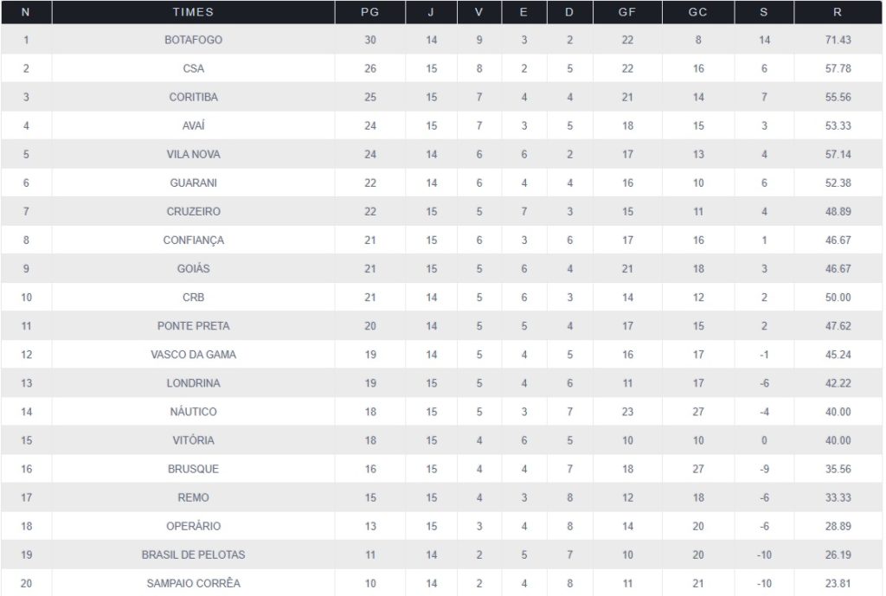
Task: Click the Ponte Preta team name
Action: coord(193,326)
